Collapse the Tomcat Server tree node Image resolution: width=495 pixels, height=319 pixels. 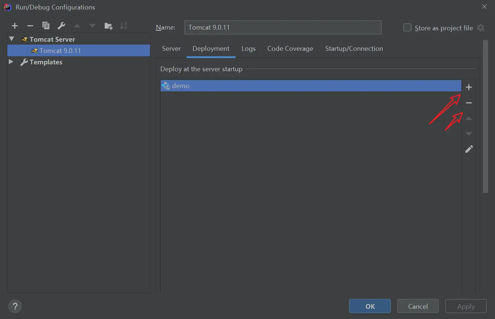12,39
